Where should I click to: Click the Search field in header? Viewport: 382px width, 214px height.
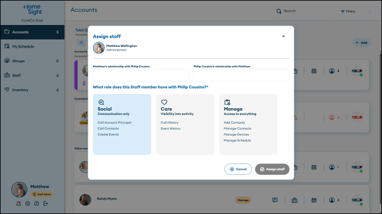click(x=303, y=11)
